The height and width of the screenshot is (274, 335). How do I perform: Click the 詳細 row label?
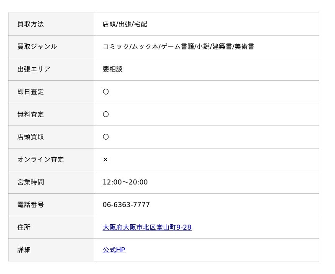click(24, 250)
